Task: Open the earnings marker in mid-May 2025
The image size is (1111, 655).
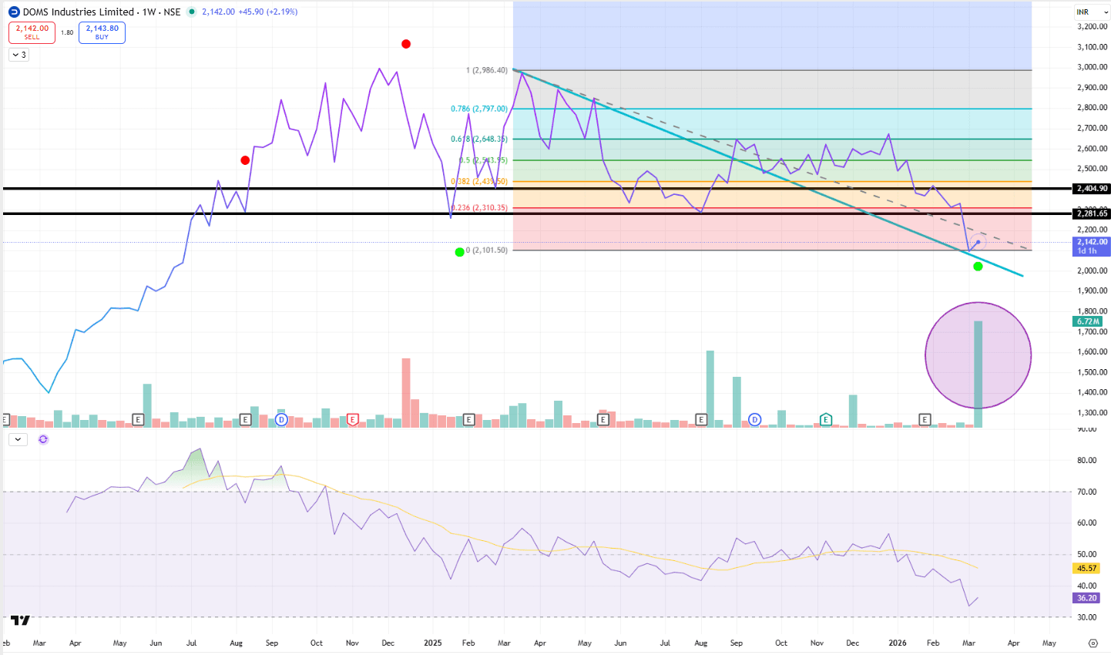Action: [603, 419]
